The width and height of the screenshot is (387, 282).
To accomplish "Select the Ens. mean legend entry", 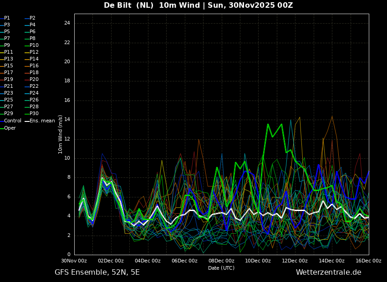I will 42,121.
